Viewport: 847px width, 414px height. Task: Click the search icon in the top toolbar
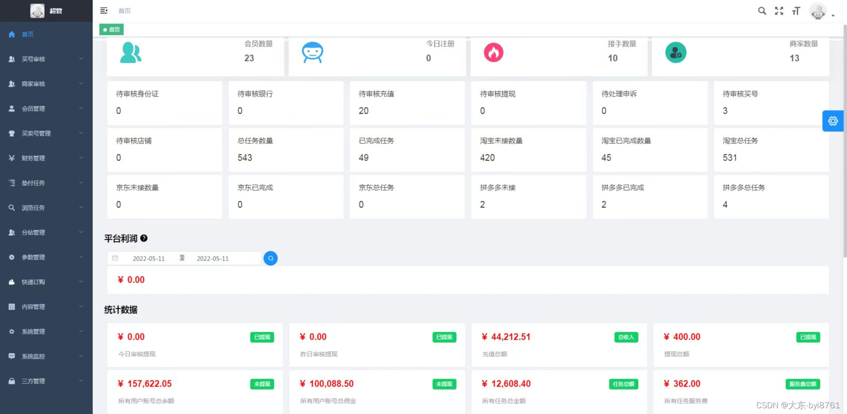(762, 11)
